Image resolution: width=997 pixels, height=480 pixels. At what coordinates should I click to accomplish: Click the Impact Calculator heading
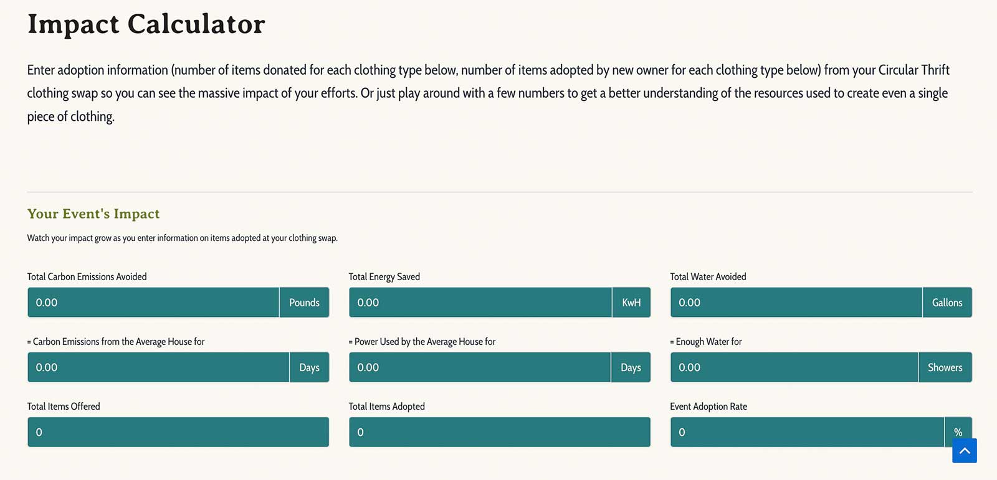(x=146, y=24)
